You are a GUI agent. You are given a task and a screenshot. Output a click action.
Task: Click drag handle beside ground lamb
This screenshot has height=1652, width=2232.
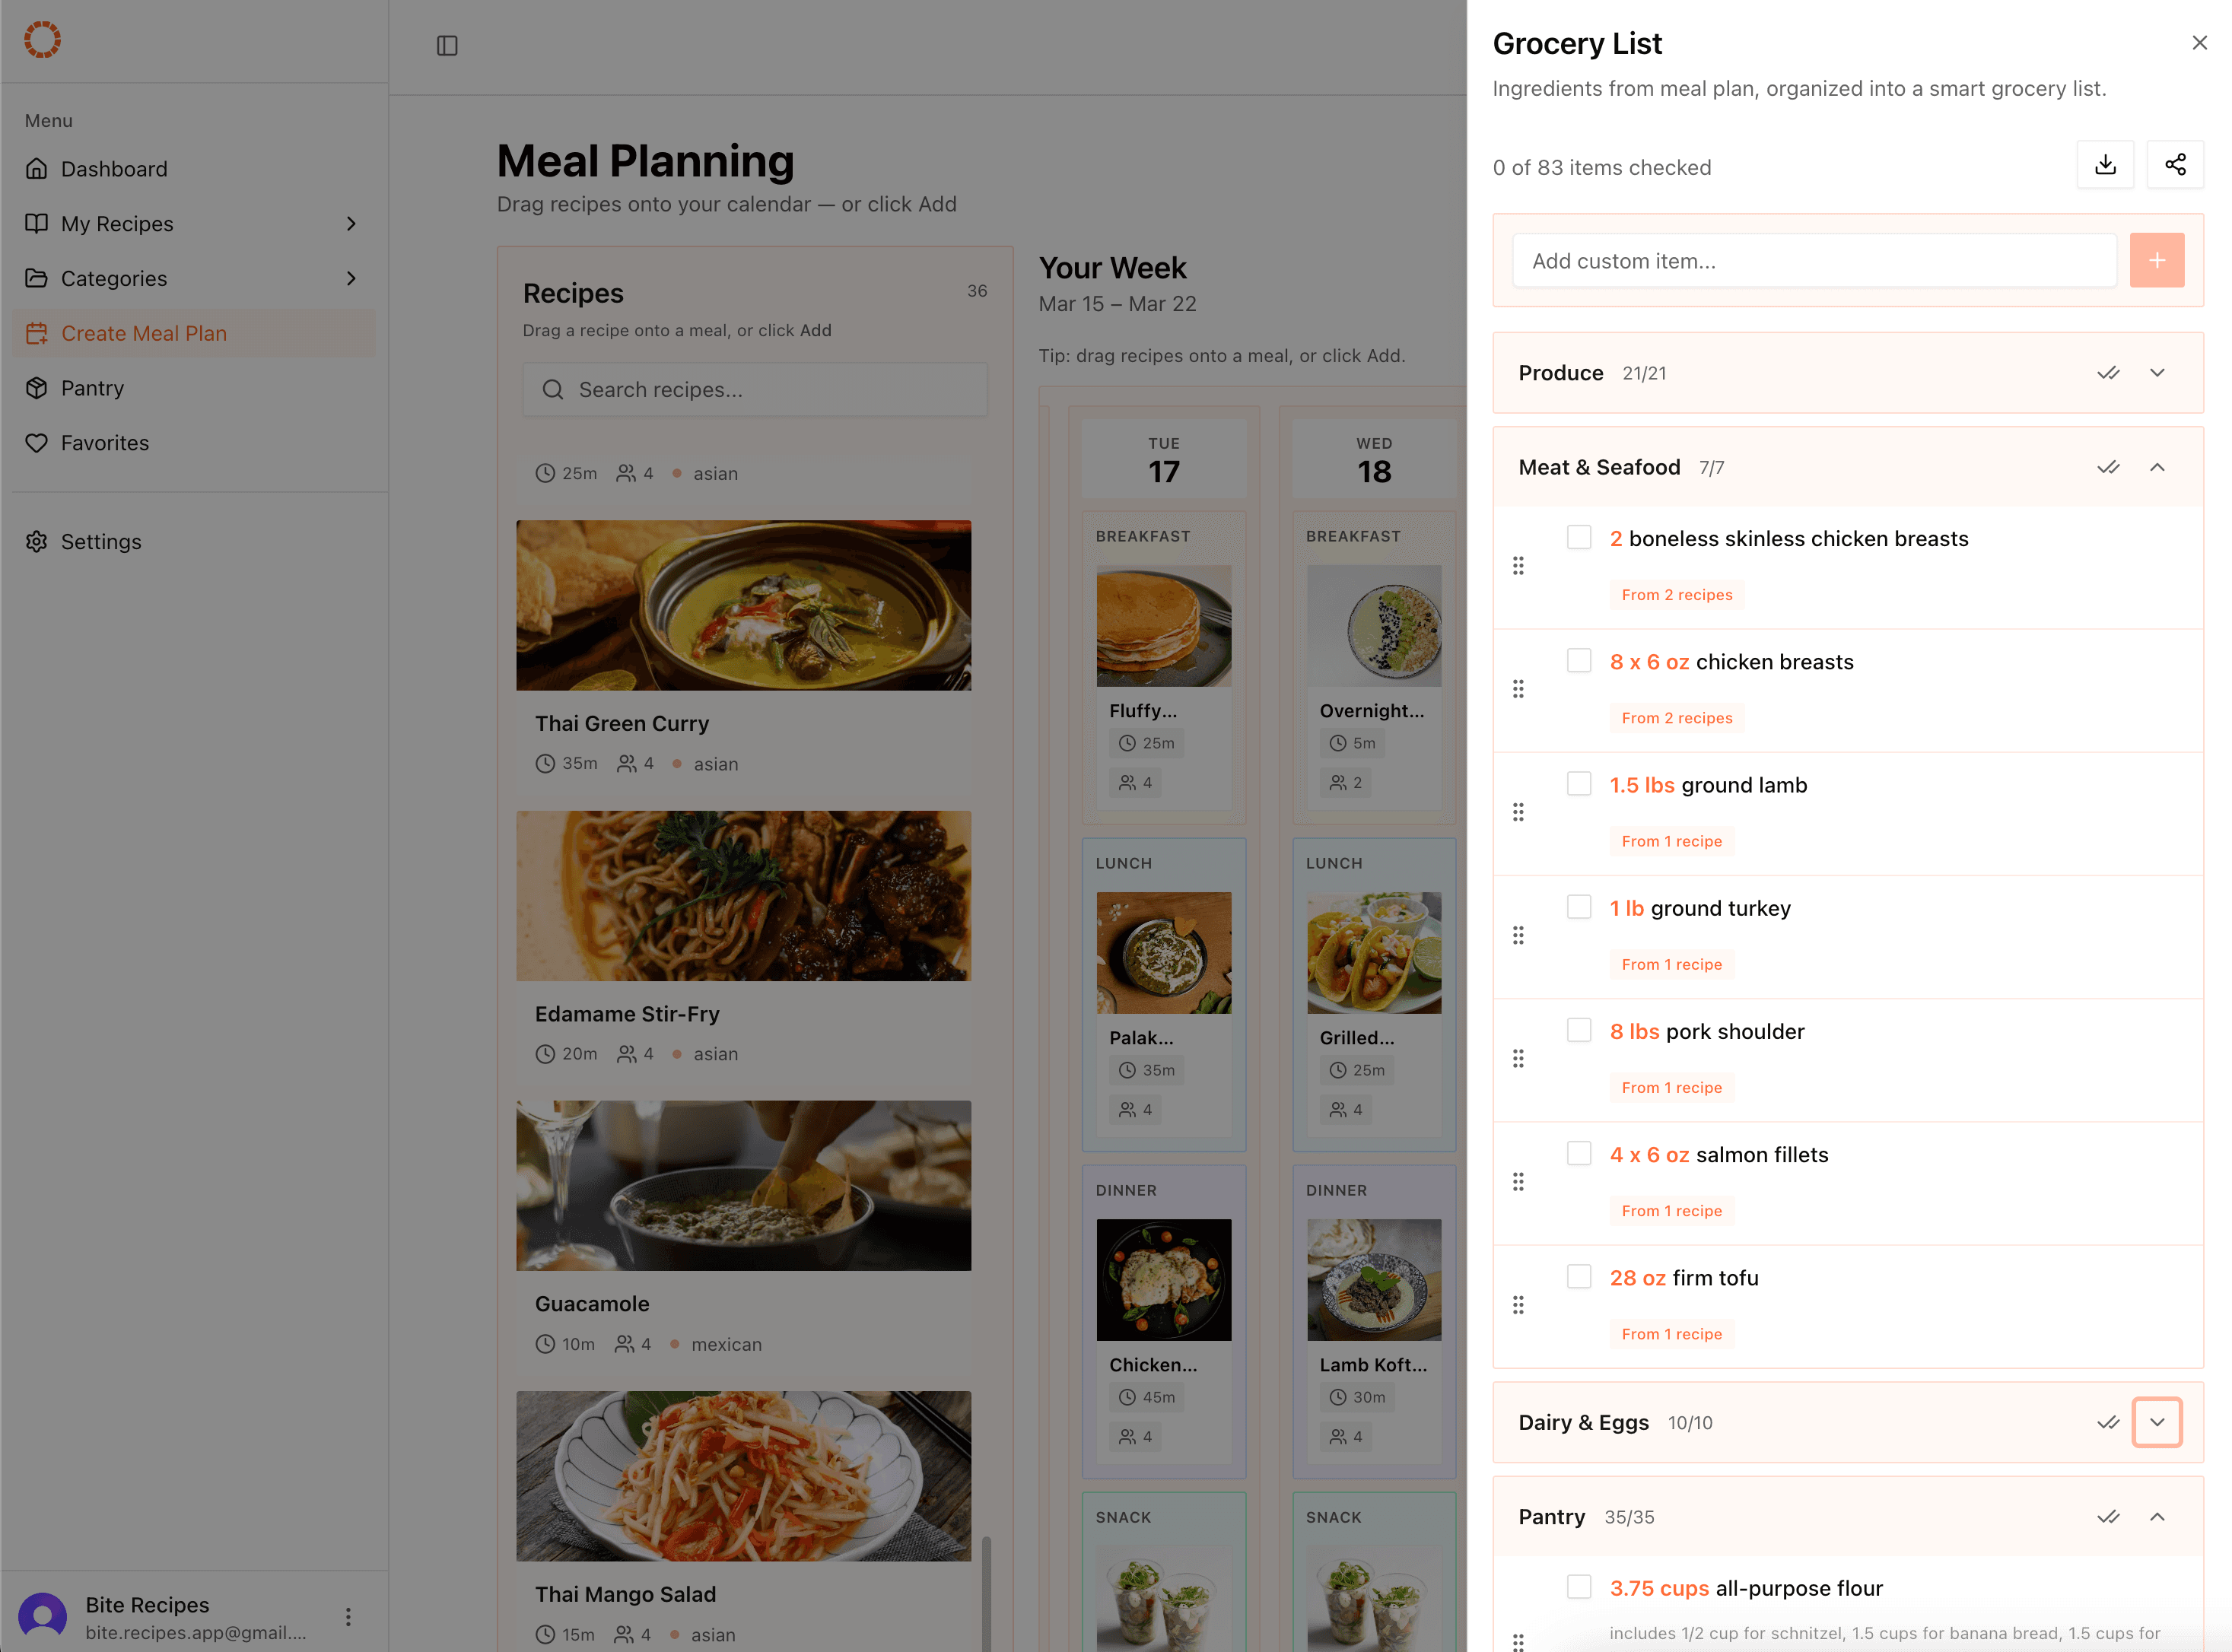tap(1517, 812)
